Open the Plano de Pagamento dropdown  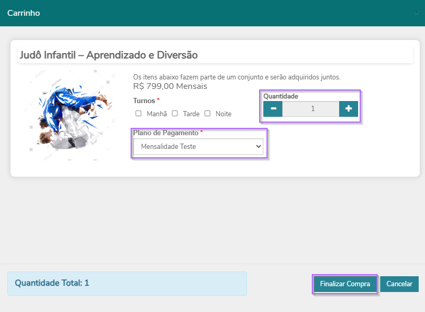pyautogui.click(x=197, y=147)
